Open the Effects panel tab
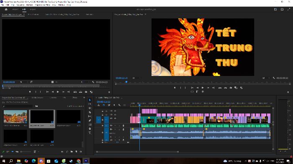Image resolution: width=293 pixels, height=164 pixels. [x=75, y=98]
